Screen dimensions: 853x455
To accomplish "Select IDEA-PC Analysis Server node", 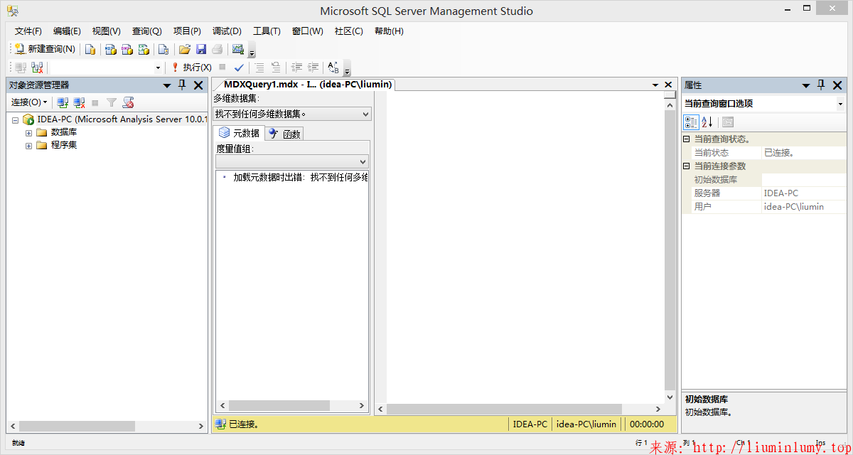I will (x=122, y=119).
